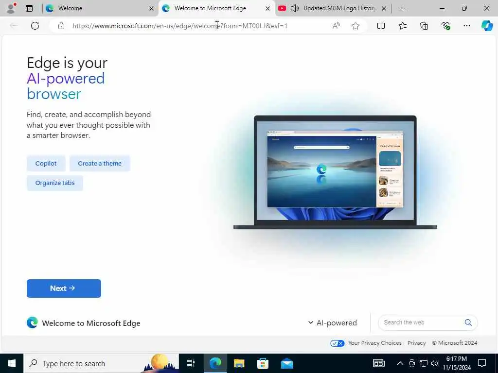Click the address bar URL
498x373 pixels.
pyautogui.click(x=180, y=26)
